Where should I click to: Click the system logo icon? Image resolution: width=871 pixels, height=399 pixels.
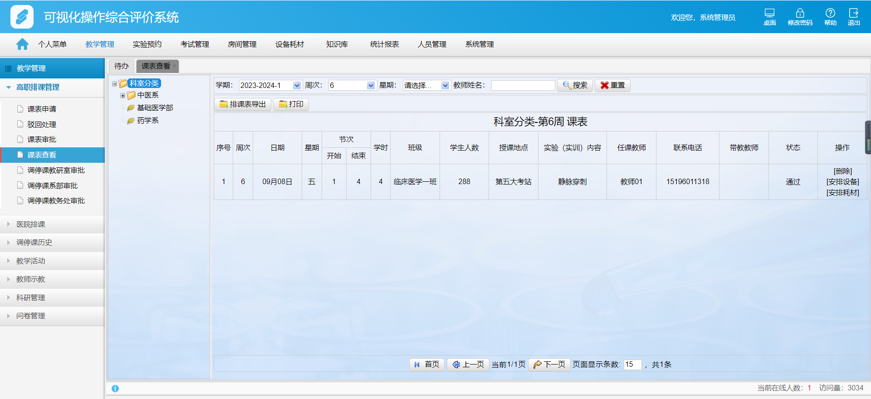(x=22, y=17)
